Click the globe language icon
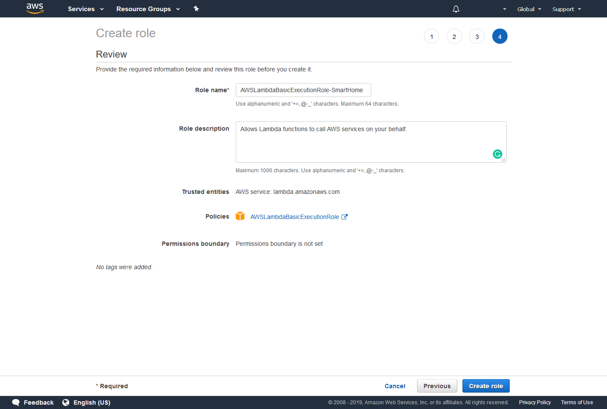Image resolution: width=607 pixels, height=409 pixels. pos(66,403)
